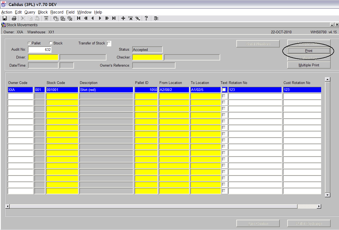Jump to the last record icon
The image size is (339, 230).
click(114, 18)
